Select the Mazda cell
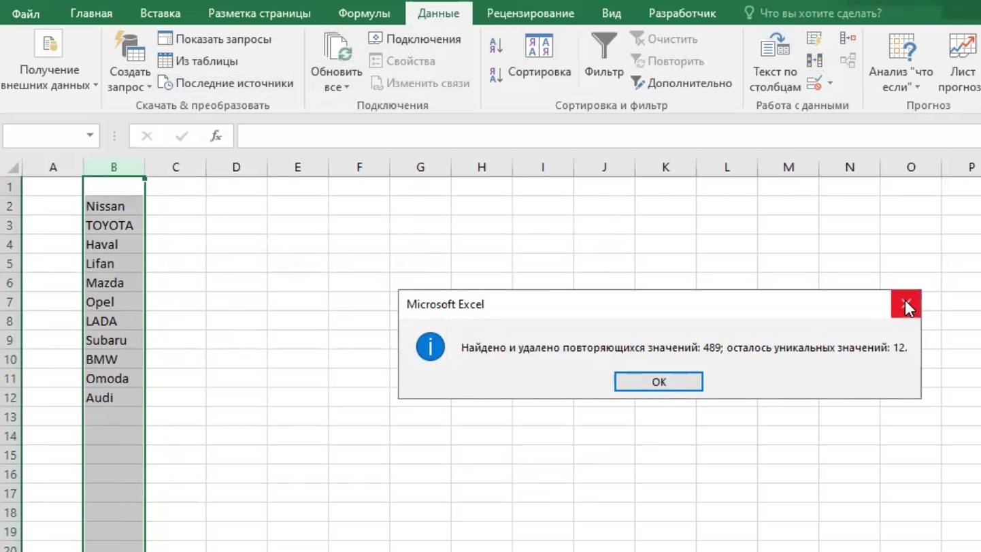Viewport: 981px width, 552px height. tap(114, 282)
